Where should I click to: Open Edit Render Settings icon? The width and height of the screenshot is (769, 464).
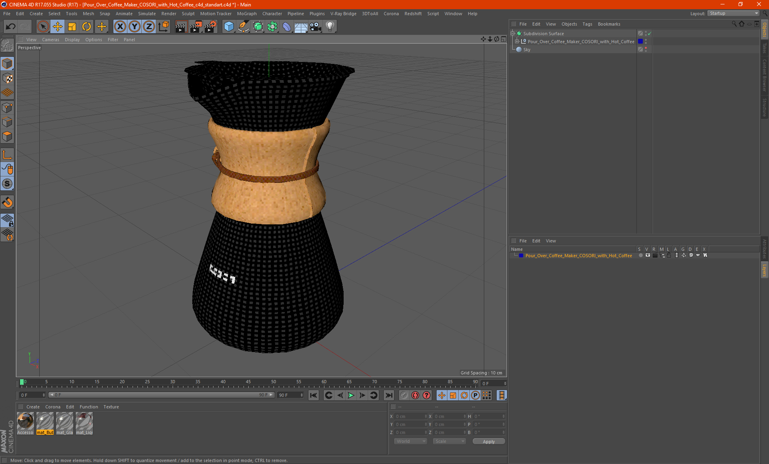(x=211, y=27)
